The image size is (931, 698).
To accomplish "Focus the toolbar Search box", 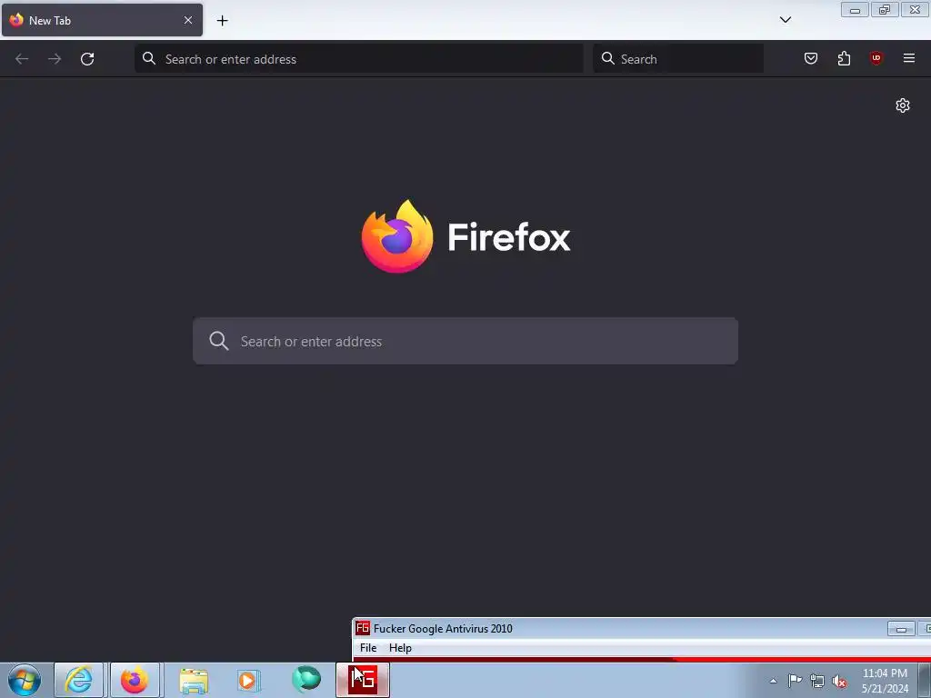I will tap(678, 59).
